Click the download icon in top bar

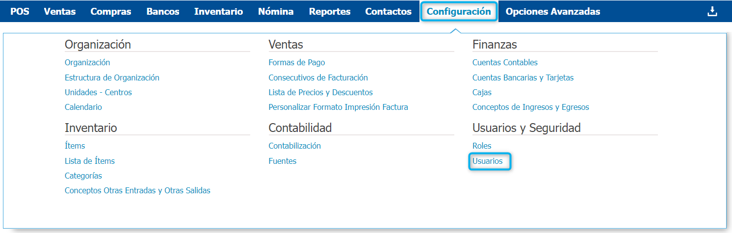click(712, 11)
